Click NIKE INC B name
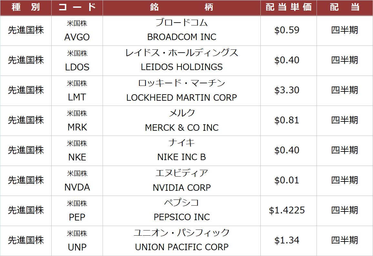 click(182, 157)
